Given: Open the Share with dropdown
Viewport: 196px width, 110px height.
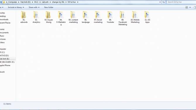Looking at the screenshot, I should tap(34, 7).
